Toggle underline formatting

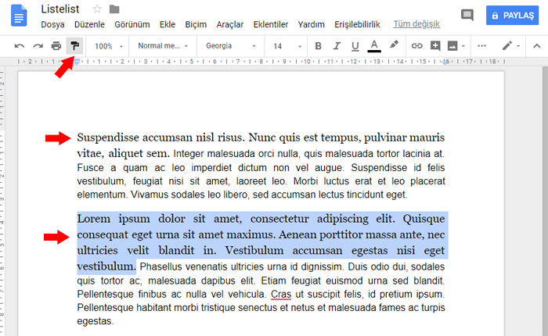(x=355, y=46)
